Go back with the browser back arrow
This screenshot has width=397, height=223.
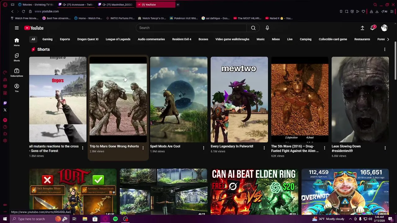click(12, 11)
